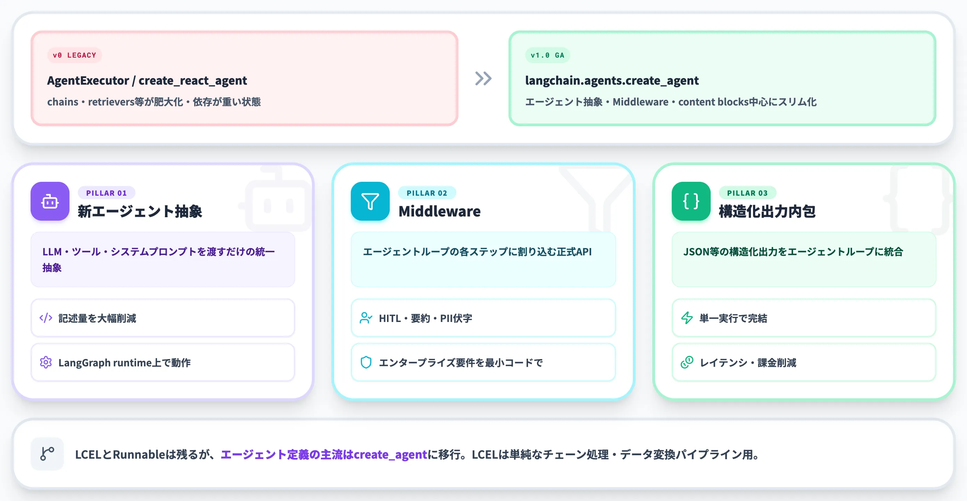
Task: Select the v1.0 GA badge
Action: [547, 55]
